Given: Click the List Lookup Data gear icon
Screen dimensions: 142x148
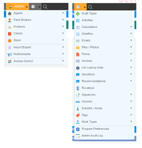Looking at the screenshot, I should pyautogui.click(x=78, y=68).
